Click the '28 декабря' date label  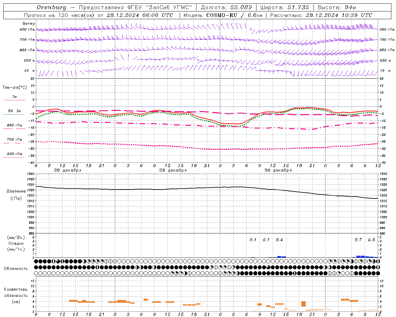(x=68, y=170)
